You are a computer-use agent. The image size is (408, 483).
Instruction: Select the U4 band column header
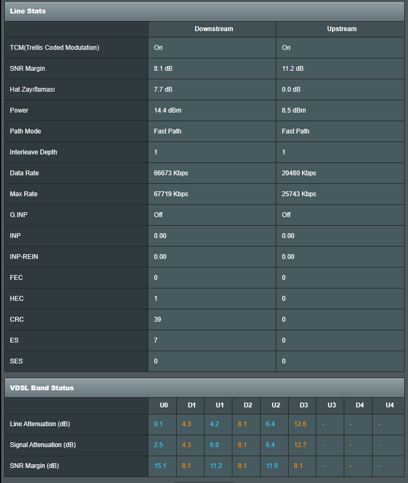pos(389,405)
